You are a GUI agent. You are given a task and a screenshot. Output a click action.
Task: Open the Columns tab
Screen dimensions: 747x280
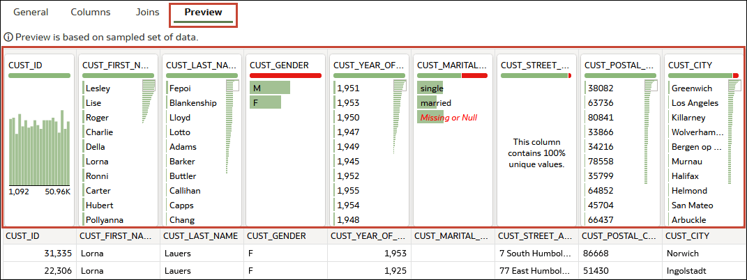(91, 13)
